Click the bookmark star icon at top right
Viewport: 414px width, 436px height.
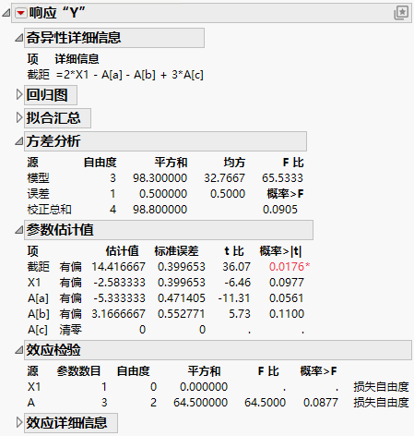[402, 13]
